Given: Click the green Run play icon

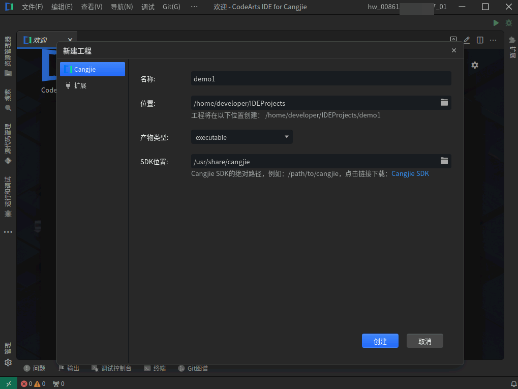Looking at the screenshot, I should [496, 23].
